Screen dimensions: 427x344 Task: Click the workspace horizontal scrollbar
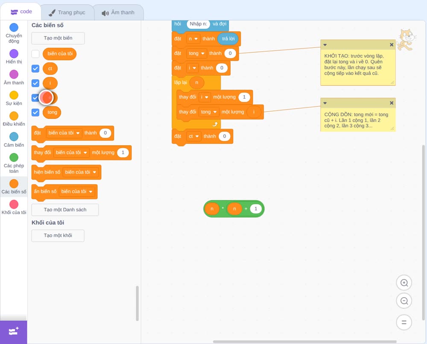304,341
